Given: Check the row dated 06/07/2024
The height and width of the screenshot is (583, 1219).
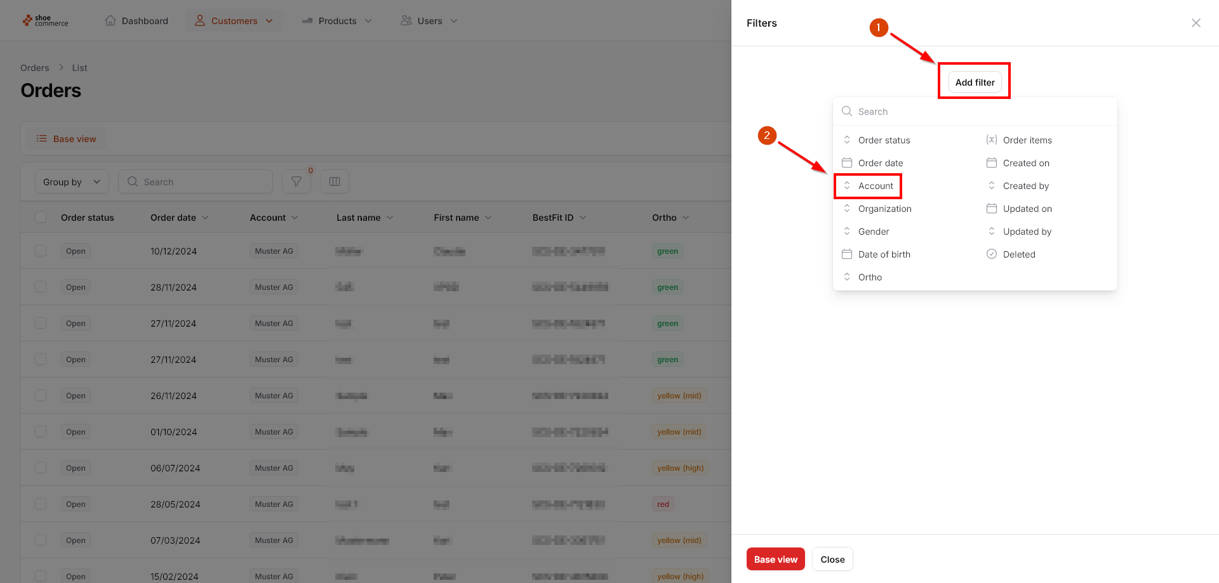Looking at the screenshot, I should coord(41,468).
